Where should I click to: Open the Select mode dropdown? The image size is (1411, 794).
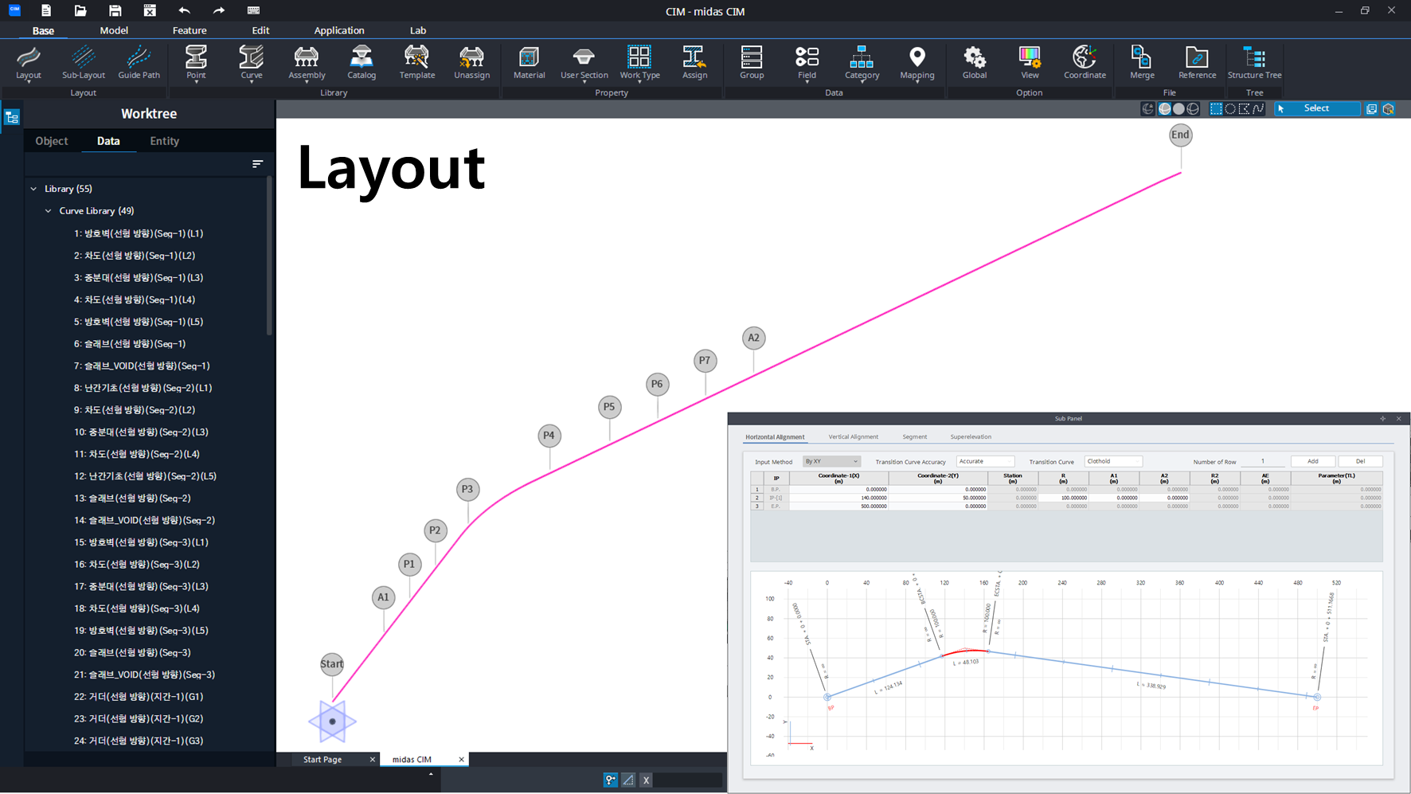[x=1317, y=108]
